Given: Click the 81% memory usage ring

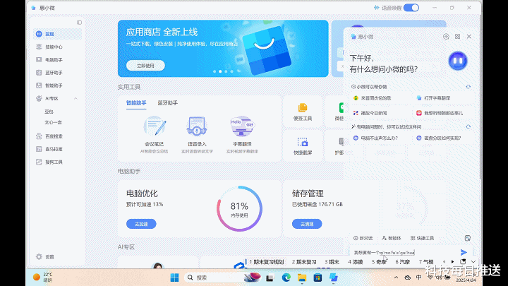Looking at the screenshot, I should pos(239,209).
